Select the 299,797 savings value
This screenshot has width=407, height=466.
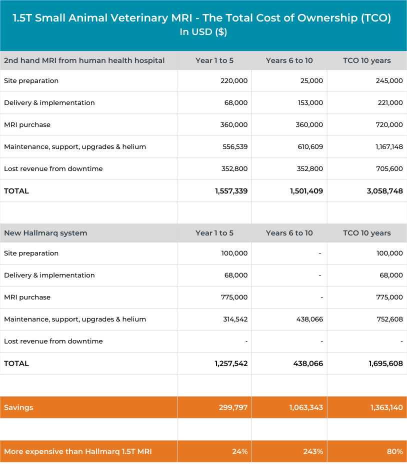pyautogui.click(x=233, y=407)
